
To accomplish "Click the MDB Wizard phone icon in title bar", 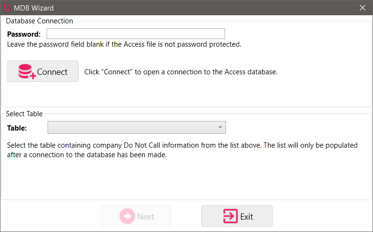I will pyautogui.click(x=7, y=8).
